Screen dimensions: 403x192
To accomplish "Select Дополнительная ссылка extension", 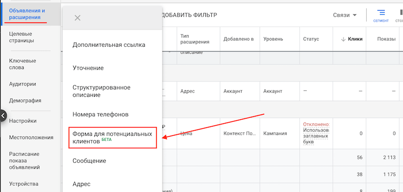I will [109, 45].
